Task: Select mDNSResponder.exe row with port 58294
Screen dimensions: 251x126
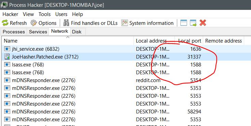Action: pyautogui.click(x=126, y=111)
